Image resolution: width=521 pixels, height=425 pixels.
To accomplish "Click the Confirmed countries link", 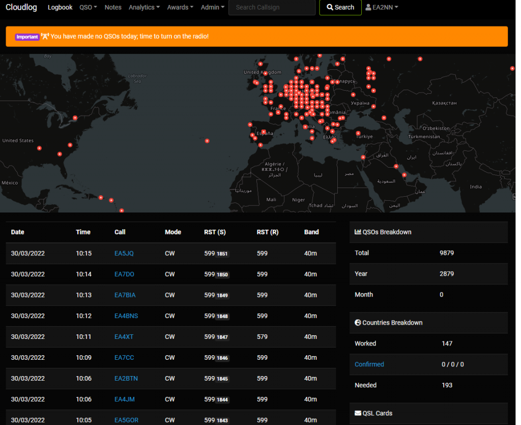I will point(369,364).
